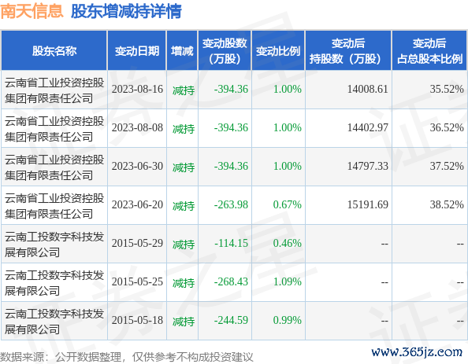Click the 14008.61 holding value
The height and width of the screenshot is (364, 468).
(367, 89)
